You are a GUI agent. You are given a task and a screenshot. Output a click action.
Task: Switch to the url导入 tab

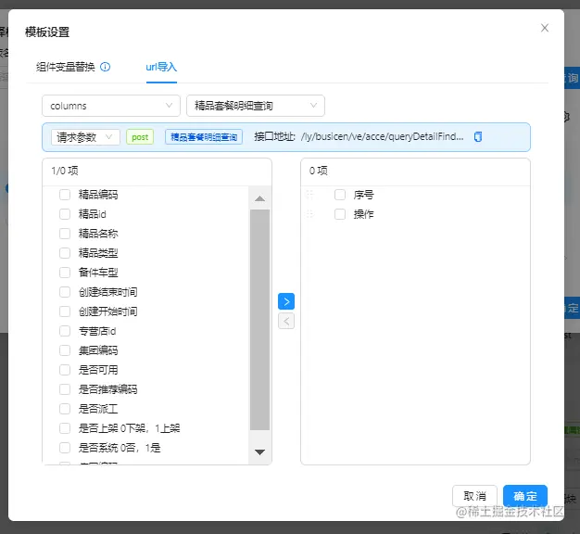[x=161, y=67]
